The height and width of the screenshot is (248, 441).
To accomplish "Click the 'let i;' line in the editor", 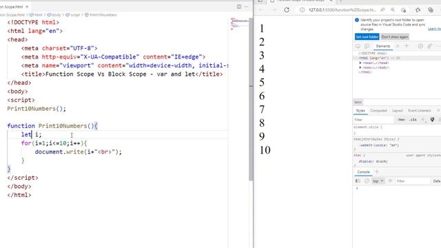I will point(31,135).
